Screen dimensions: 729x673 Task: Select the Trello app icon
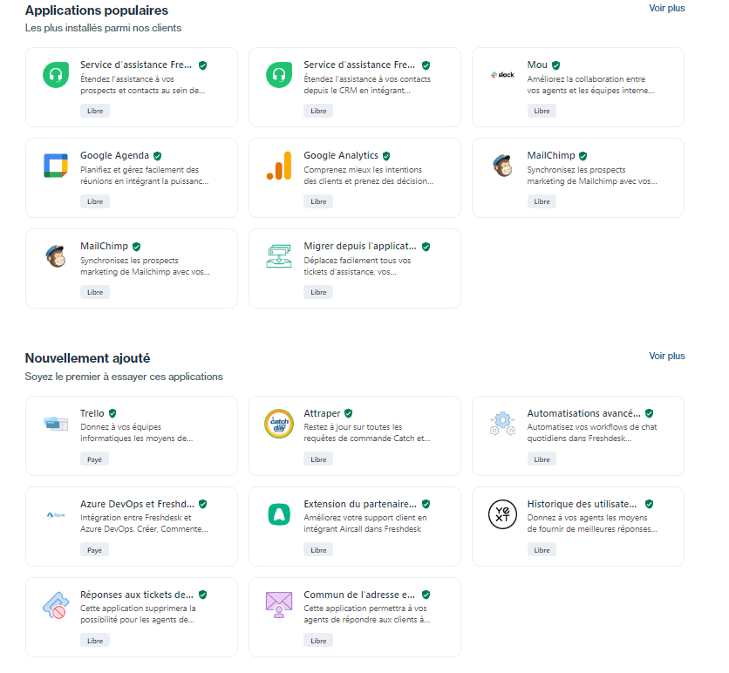[56, 424]
